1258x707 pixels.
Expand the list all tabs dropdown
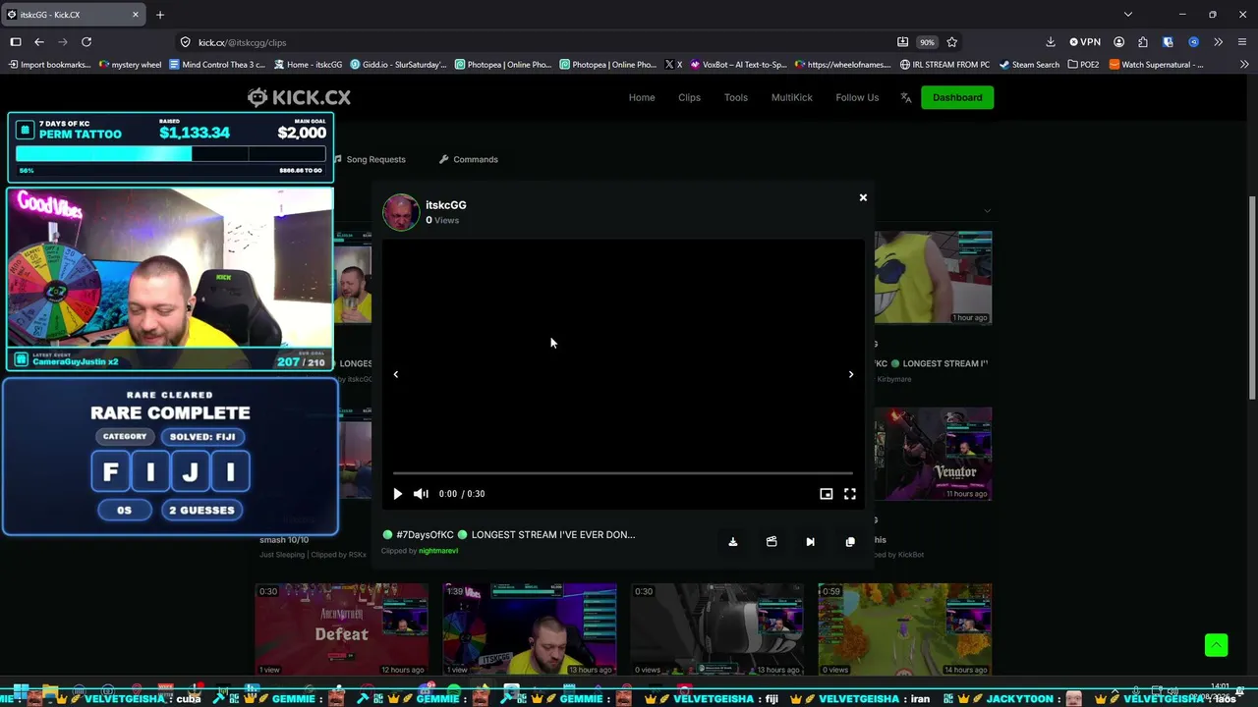pos(1128,15)
